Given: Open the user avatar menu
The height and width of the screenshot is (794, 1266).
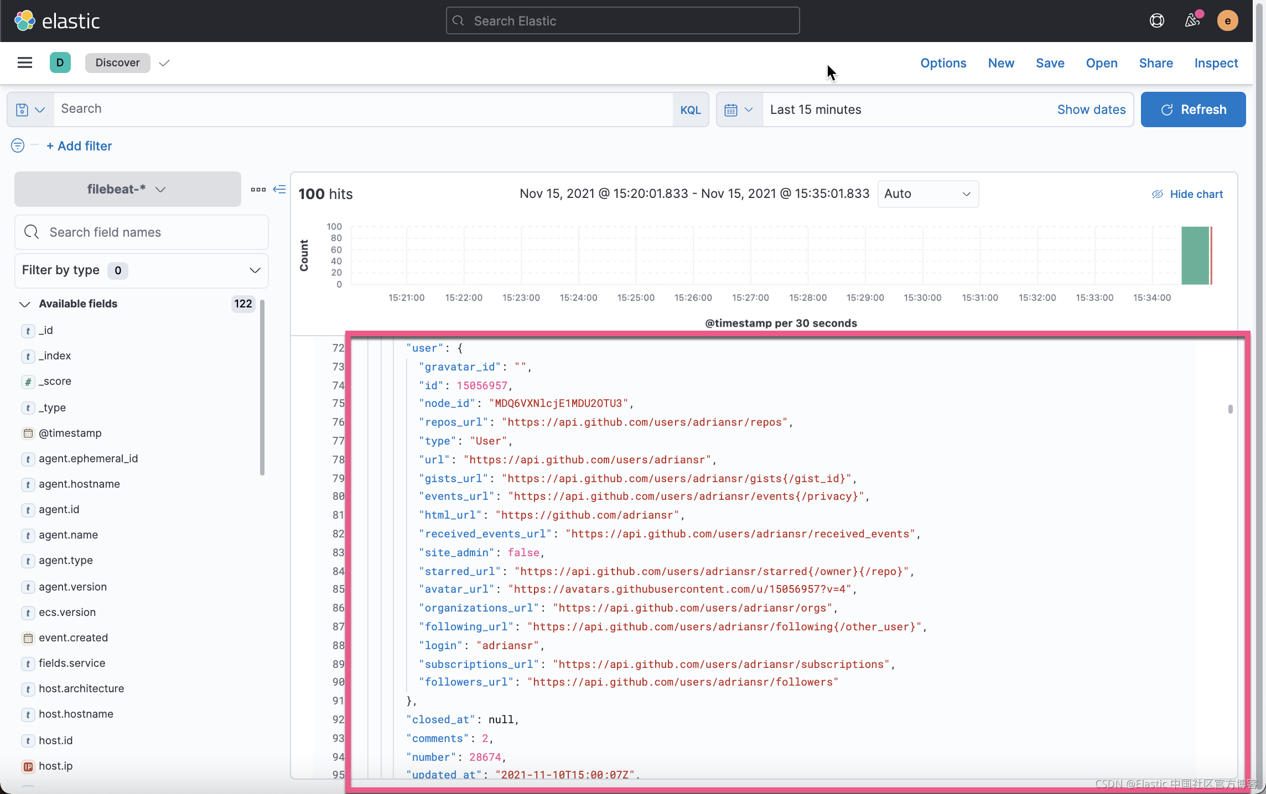Looking at the screenshot, I should coord(1228,20).
